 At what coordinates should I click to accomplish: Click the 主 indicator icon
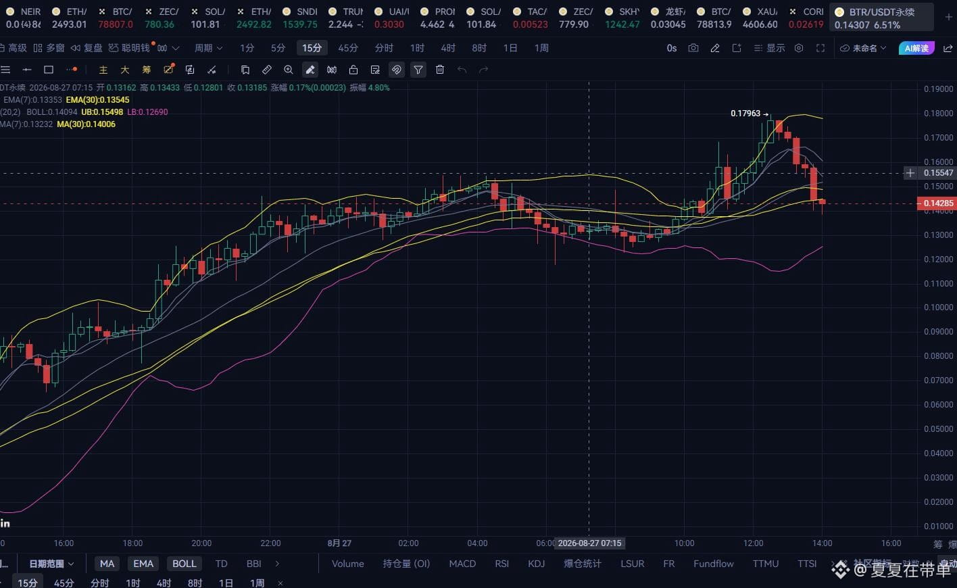[103, 70]
